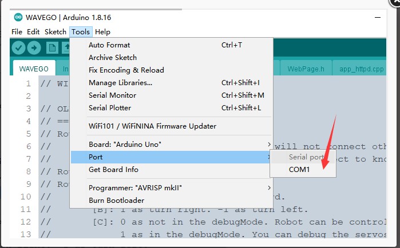Minimize the Arduino window
The height and width of the screenshot is (248, 400).
point(378,18)
